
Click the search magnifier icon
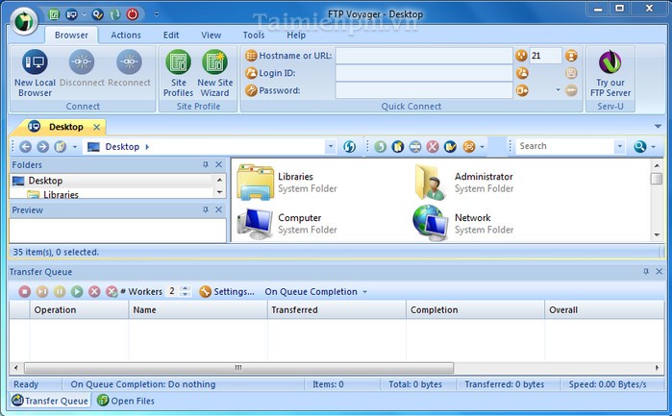(640, 147)
